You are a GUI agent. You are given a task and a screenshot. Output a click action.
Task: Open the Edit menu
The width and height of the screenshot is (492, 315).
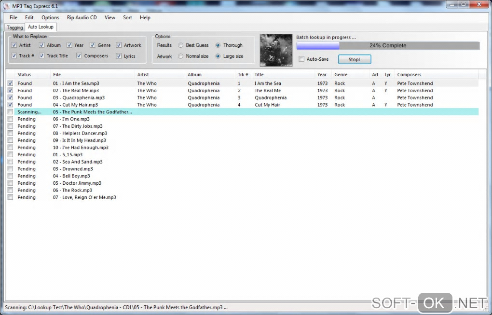pos(29,17)
